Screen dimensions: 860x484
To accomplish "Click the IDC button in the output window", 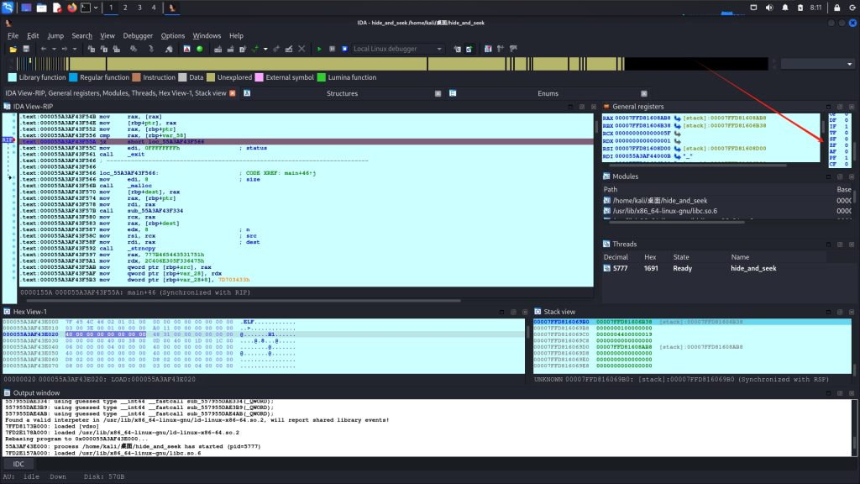I will [x=18, y=464].
